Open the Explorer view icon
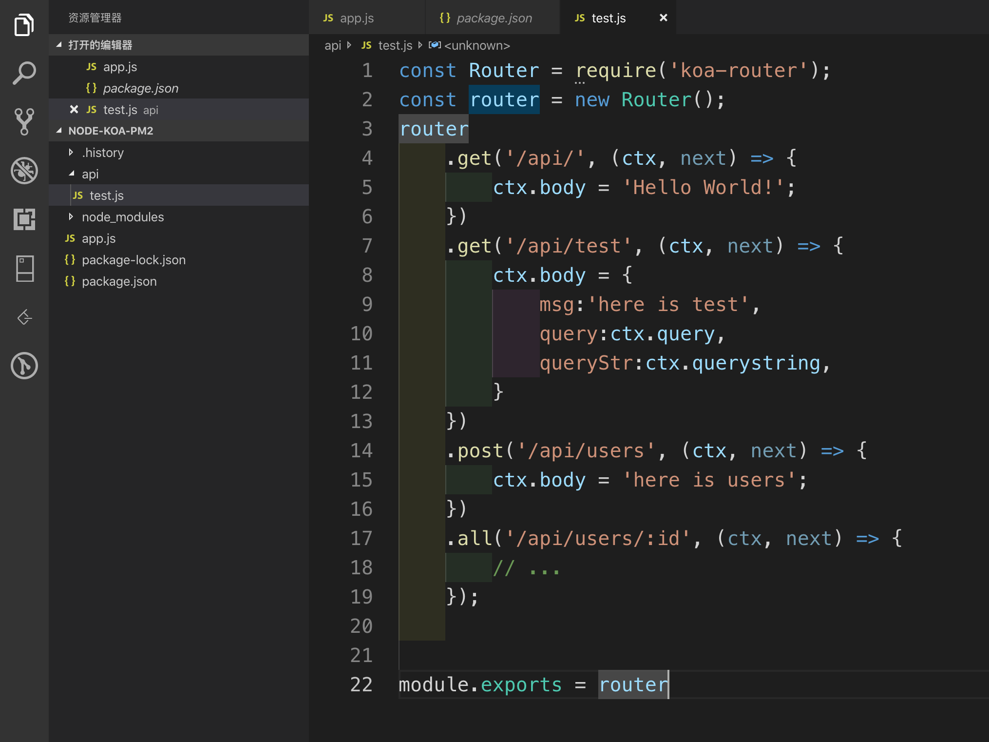The height and width of the screenshot is (742, 989). [23, 24]
